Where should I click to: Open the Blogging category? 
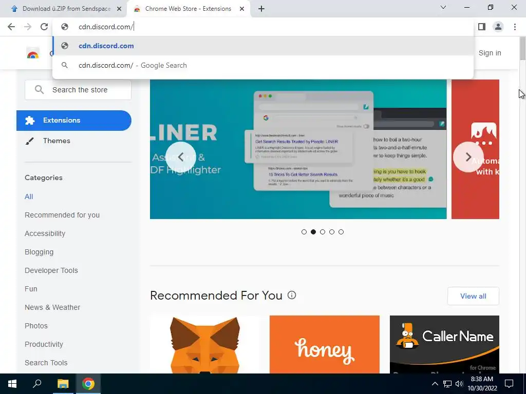point(39,252)
